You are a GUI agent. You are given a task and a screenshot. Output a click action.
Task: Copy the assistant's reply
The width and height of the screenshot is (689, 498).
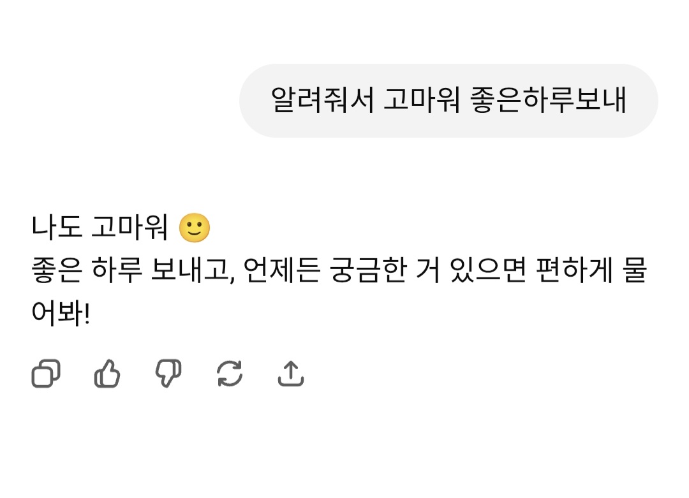46,374
